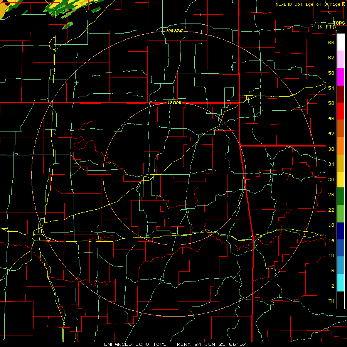Click the '38' legend label
The width and height of the screenshot is (347, 347).
click(331, 149)
